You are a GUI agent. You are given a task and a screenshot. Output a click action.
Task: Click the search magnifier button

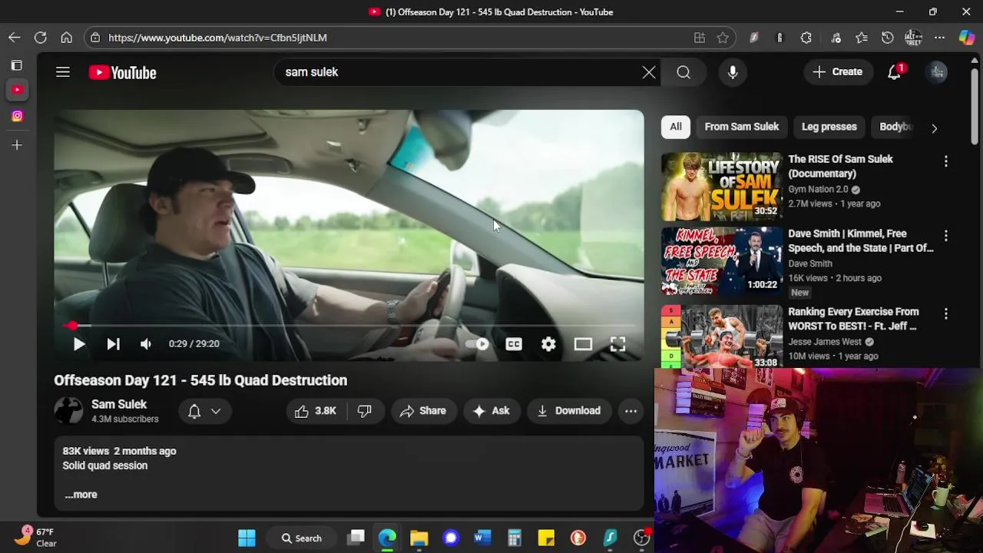[x=683, y=72]
